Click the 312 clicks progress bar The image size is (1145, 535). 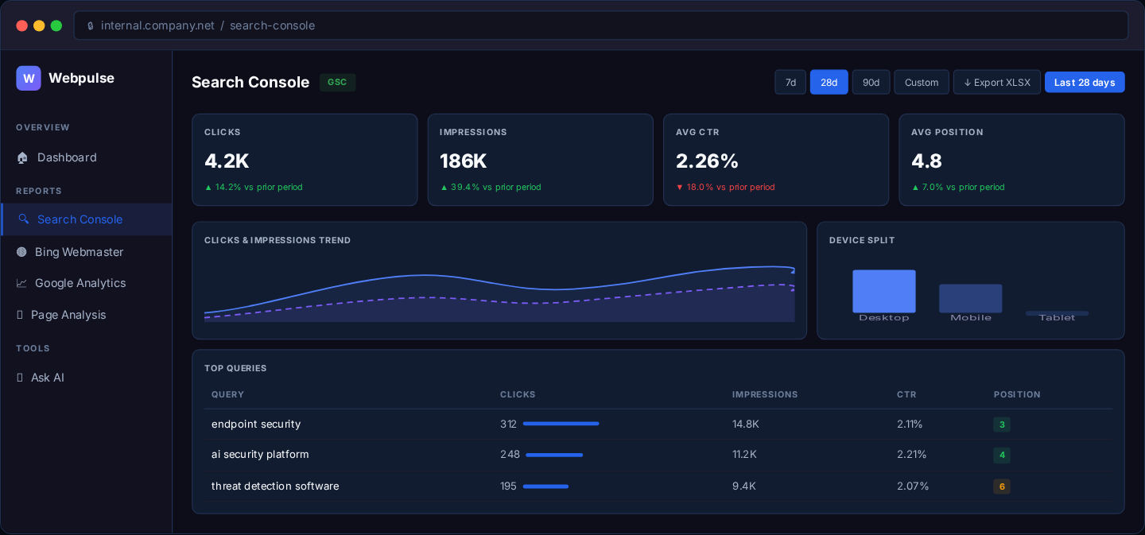pos(561,424)
